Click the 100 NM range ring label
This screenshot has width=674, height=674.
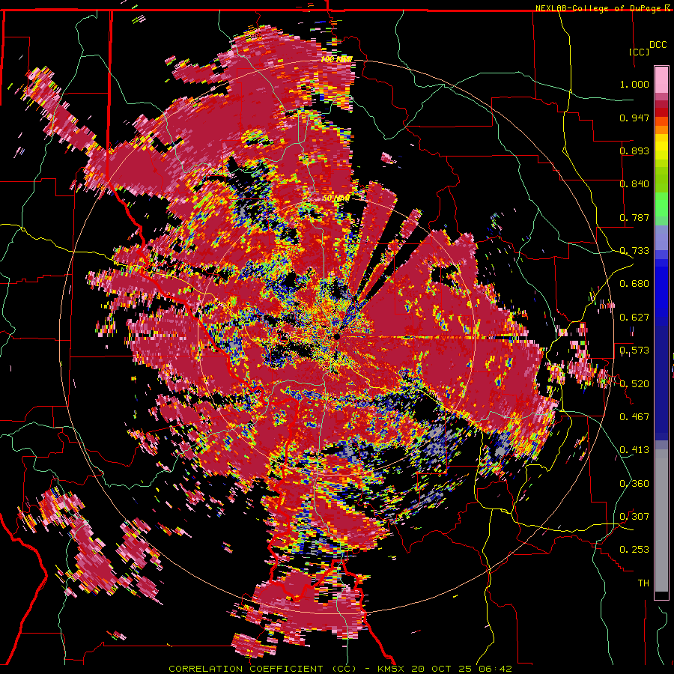336,59
